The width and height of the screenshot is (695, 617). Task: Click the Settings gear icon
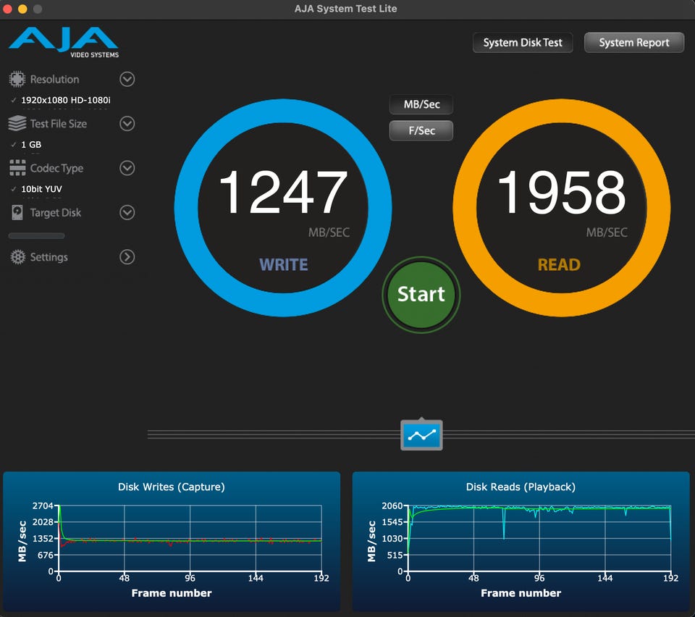point(17,257)
